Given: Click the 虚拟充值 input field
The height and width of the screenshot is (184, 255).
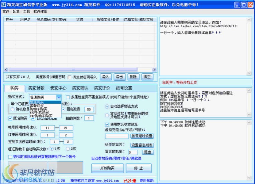Looking at the screenshot, I should [x=116, y=136].
